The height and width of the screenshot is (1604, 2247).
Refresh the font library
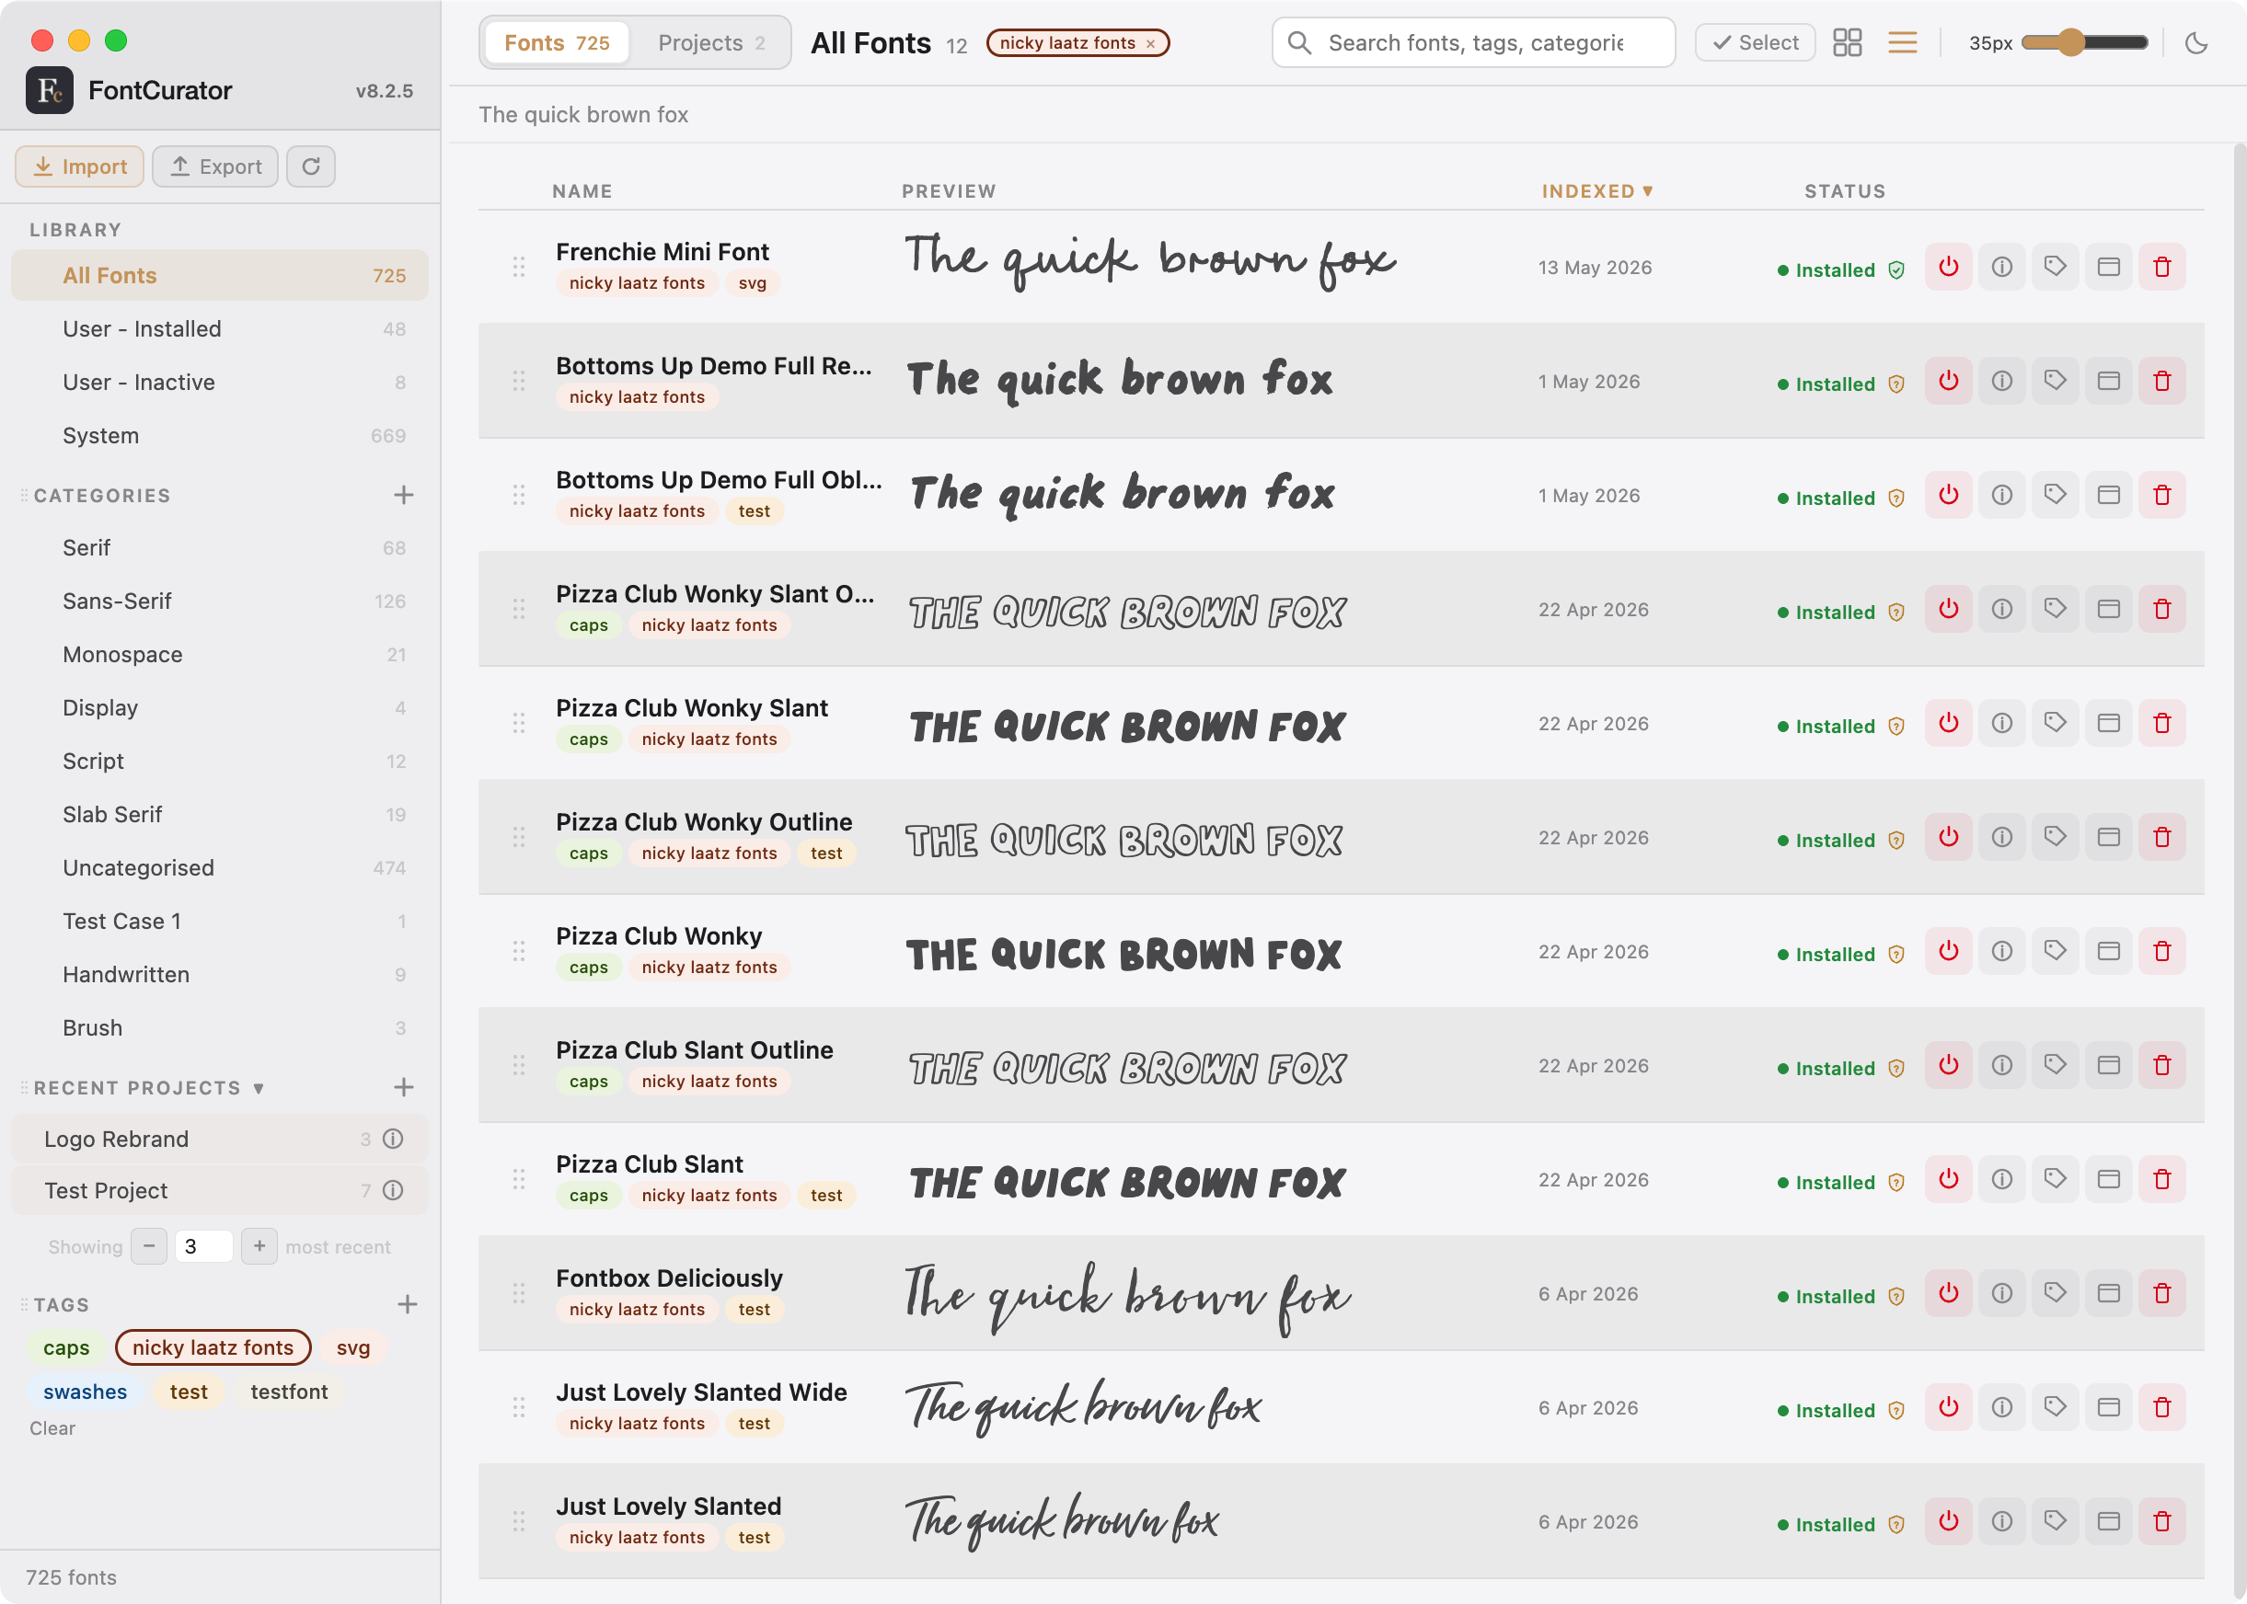click(310, 166)
